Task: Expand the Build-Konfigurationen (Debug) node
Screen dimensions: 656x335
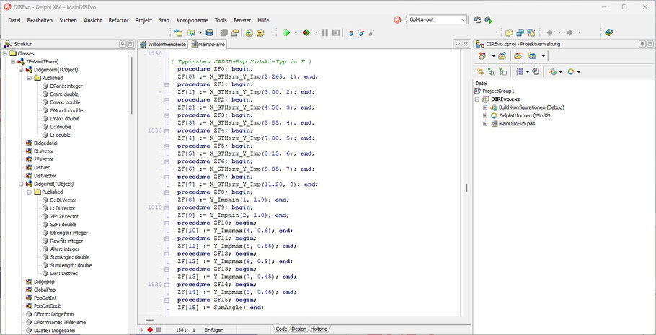Action: pyautogui.click(x=485, y=107)
